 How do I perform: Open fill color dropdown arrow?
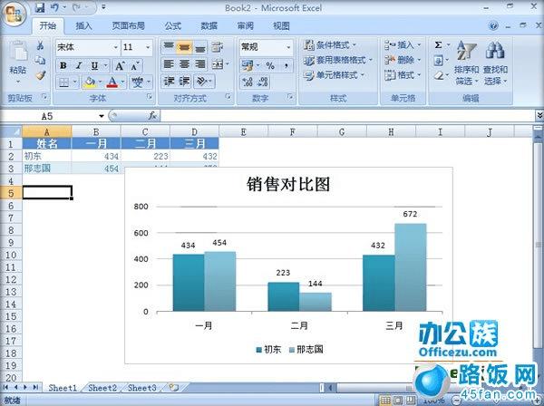[x=101, y=82]
